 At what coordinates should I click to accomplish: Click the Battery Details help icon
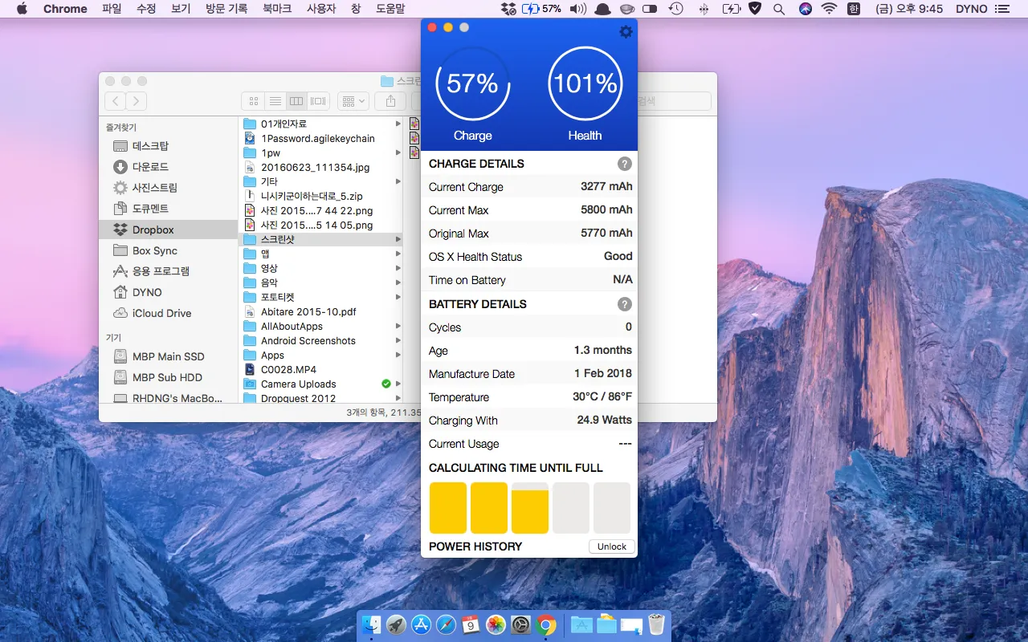[x=624, y=304]
